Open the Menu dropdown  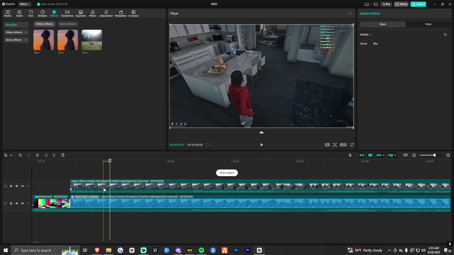[x=24, y=4]
